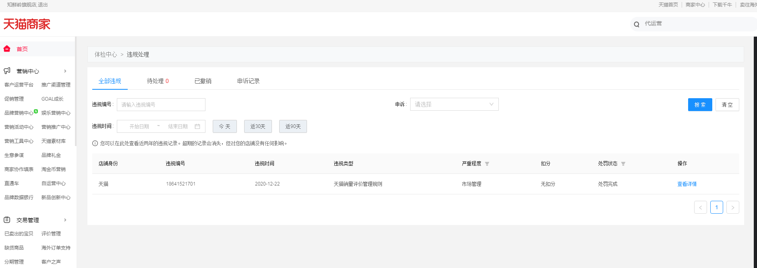Click the 开始日期 date field
Viewport: 757px width, 268px height.
(139, 126)
